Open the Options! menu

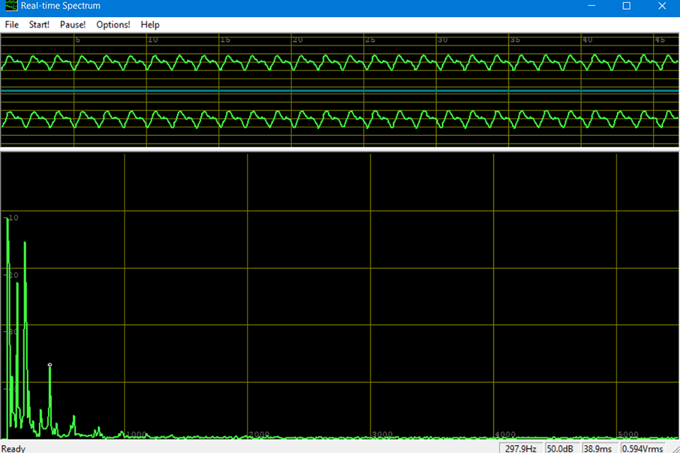click(113, 25)
